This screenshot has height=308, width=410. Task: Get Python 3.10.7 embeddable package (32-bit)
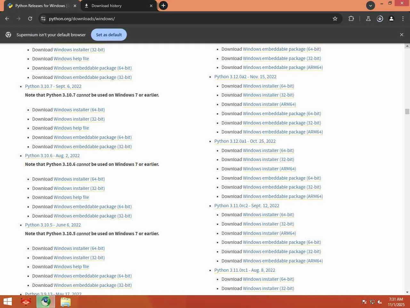[x=93, y=147]
